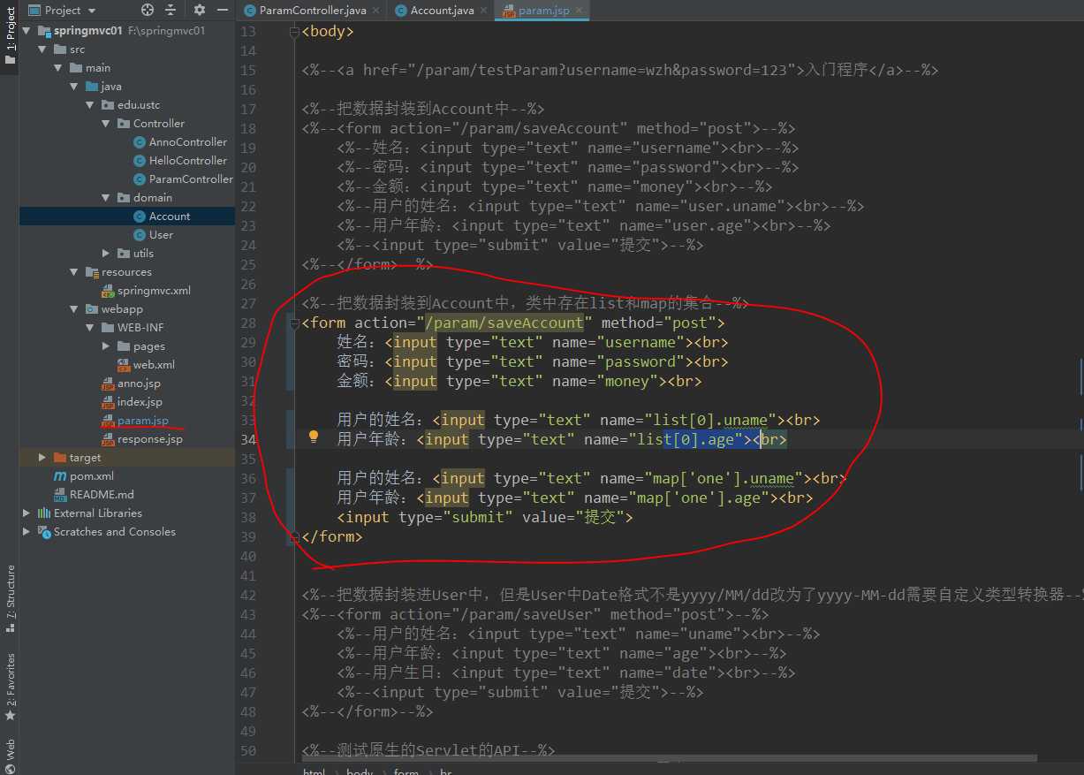Open the Project view dropdown
This screenshot has width=1084, height=775.
62,10
